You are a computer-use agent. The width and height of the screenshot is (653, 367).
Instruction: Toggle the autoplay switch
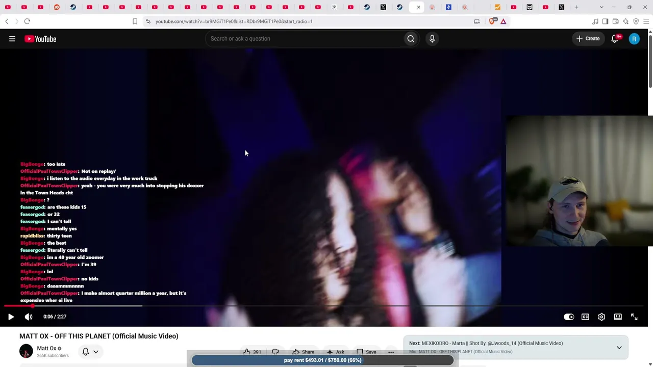[x=569, y=317]
